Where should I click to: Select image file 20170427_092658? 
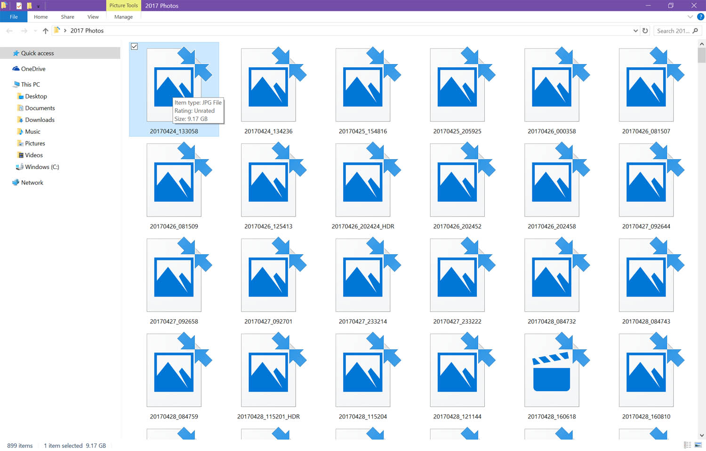[174, 280]
